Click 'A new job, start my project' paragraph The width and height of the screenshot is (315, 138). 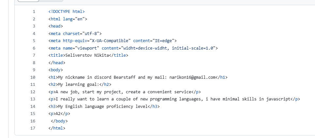[x=125, y=92]
